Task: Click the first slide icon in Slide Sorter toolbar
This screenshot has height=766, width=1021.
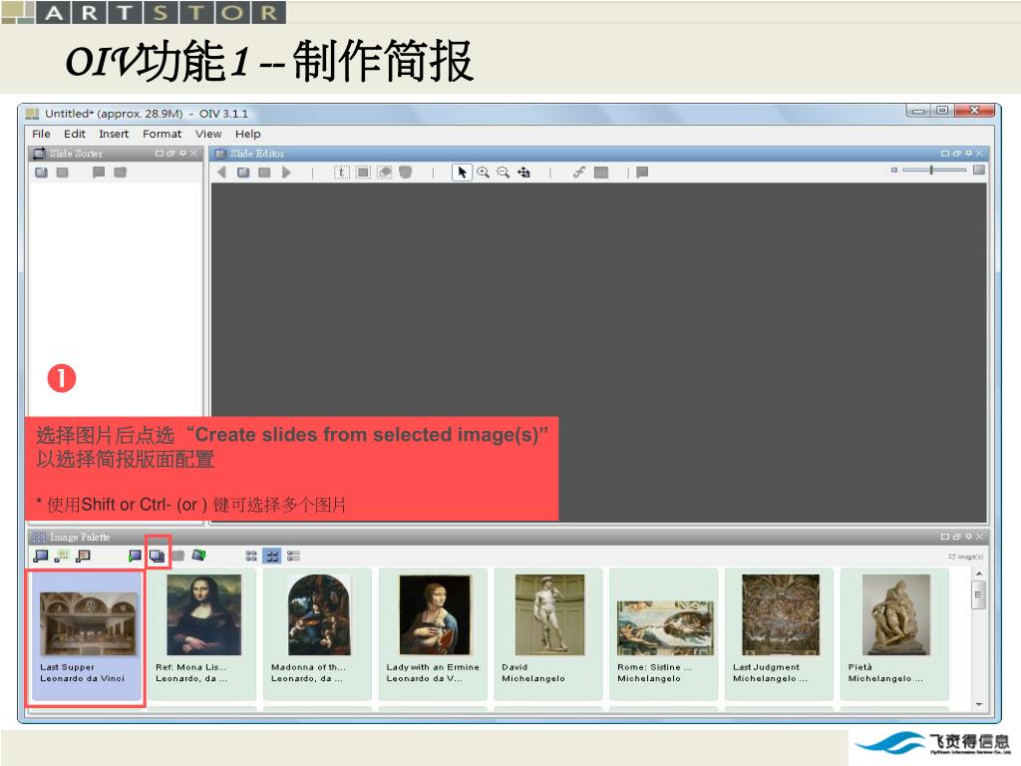Action: tap(42, 172)
